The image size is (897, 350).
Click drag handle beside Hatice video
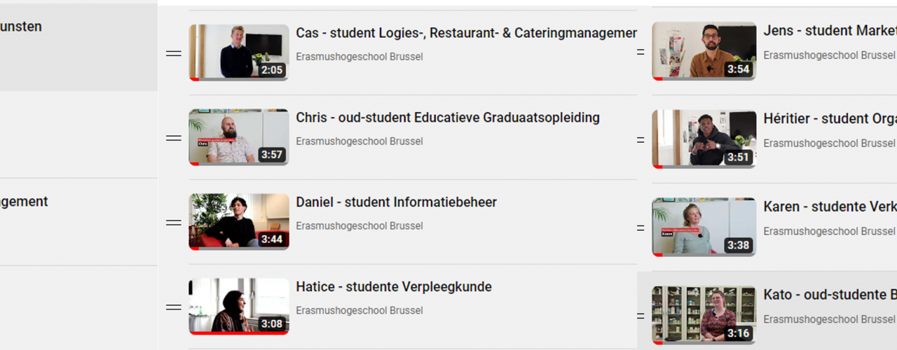173,307
